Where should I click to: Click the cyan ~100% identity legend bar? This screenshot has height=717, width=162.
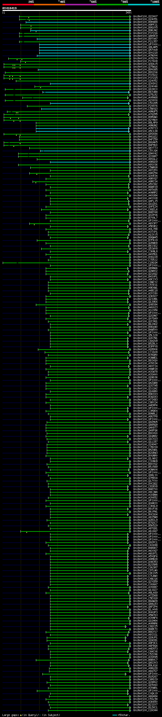tap(144, 5)
